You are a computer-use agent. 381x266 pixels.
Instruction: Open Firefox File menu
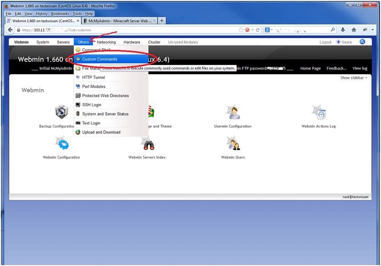click(x=8, y=14)
